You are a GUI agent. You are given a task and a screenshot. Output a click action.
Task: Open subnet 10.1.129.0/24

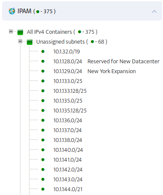(68, 71)
